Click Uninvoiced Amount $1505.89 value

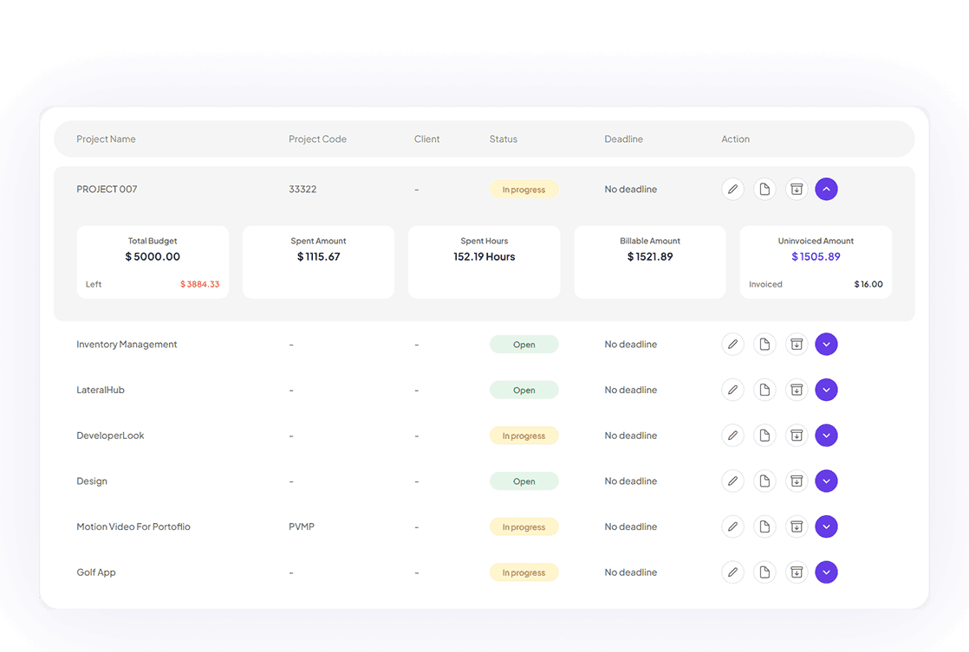pos(816,256)
